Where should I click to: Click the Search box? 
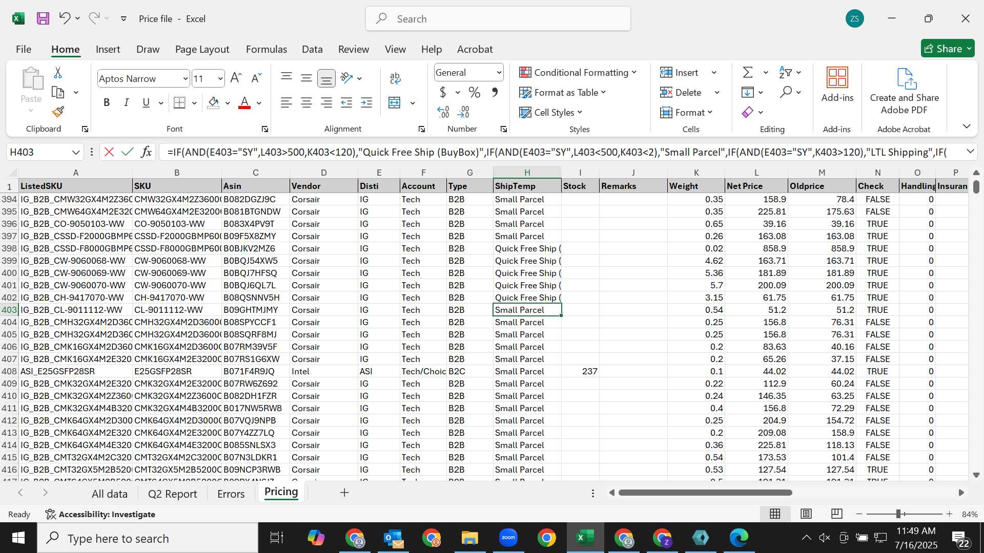point(498,19)
